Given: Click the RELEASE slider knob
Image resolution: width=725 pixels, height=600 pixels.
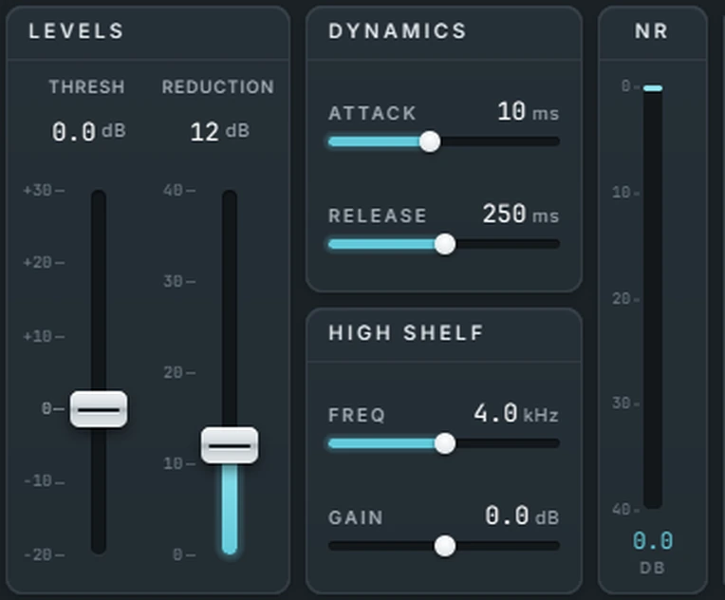Looking at the screenshot, I should click(445, 244).
